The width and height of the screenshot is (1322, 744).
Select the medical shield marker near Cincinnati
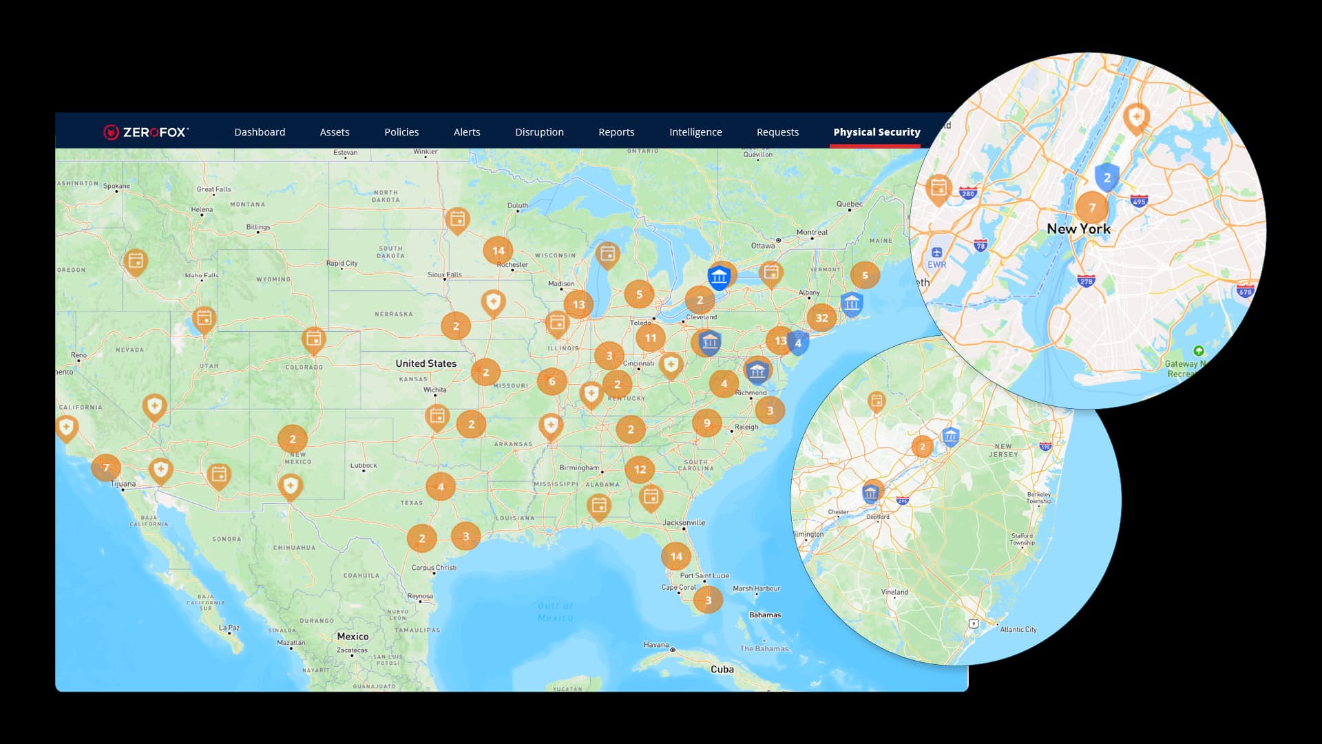click(670, 365)
